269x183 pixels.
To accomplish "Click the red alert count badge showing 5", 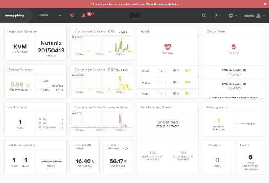I will coord(89,14).
